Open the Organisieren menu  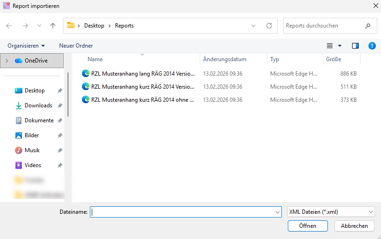click(27, 46)
